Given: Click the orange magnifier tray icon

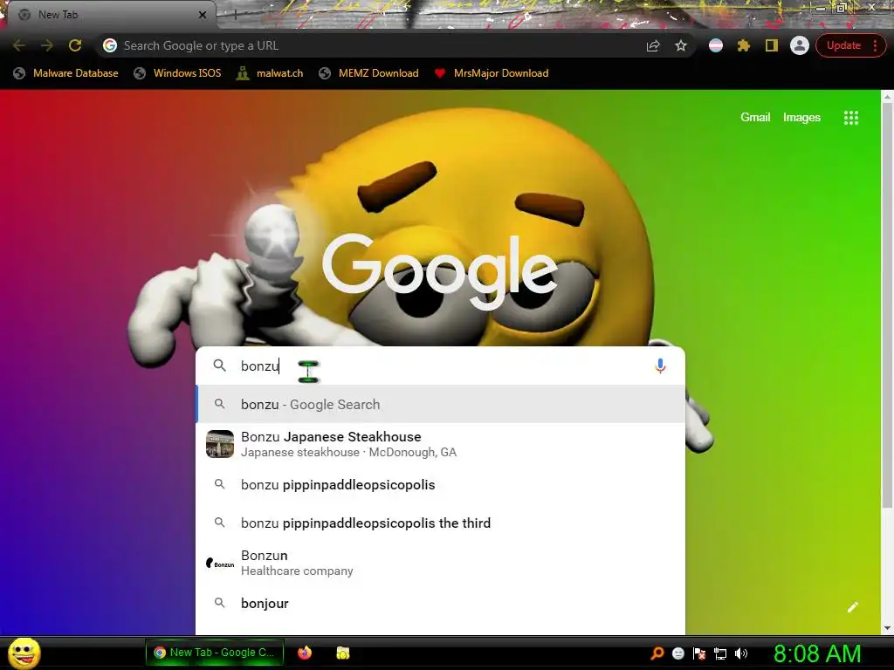Looking at the screenshot, I should click(657, 653).
